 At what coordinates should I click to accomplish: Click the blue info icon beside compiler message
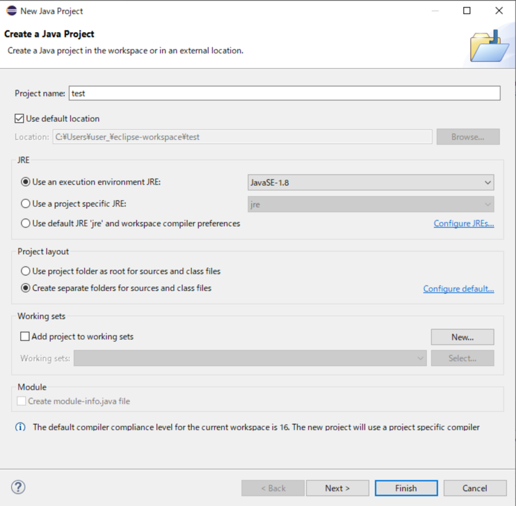pos(20,427)
